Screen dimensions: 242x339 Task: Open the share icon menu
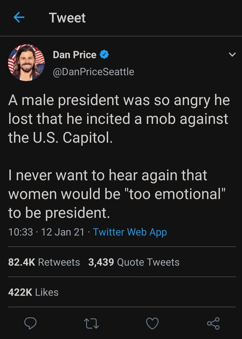coord(213,323)
